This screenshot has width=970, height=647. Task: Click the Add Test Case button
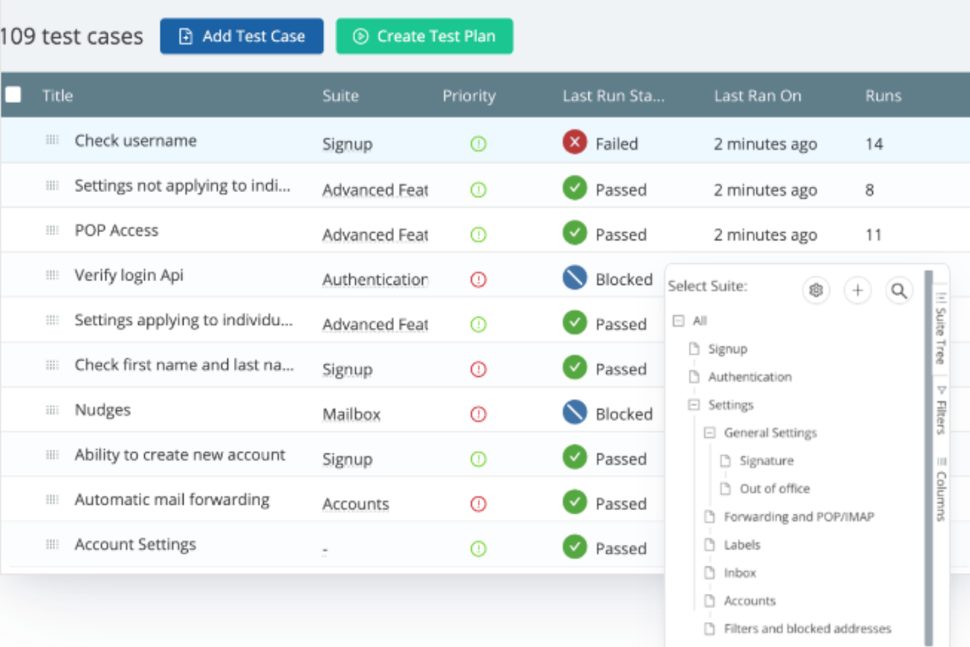[242, 36]
